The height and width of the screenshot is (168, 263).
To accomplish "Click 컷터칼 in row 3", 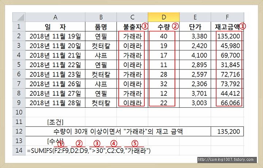I will (101, 46).
